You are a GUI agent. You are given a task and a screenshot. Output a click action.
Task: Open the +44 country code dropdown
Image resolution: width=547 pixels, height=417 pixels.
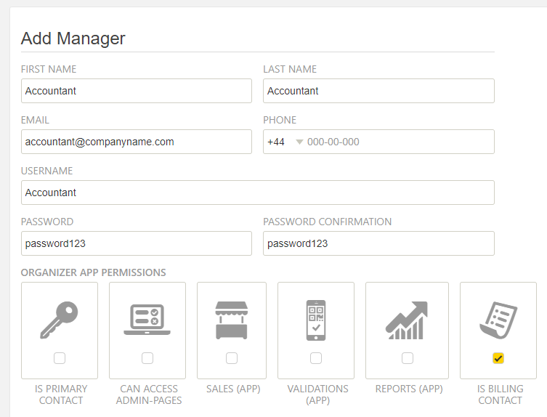pyautogui.click(x=285, y=142)
